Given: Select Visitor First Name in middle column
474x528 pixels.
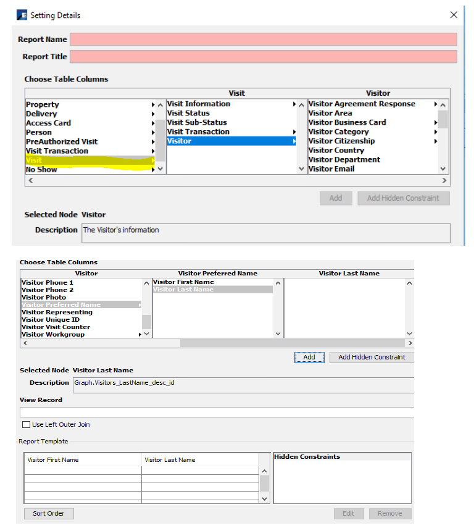Looking at the screenshot, I should 183,282.
